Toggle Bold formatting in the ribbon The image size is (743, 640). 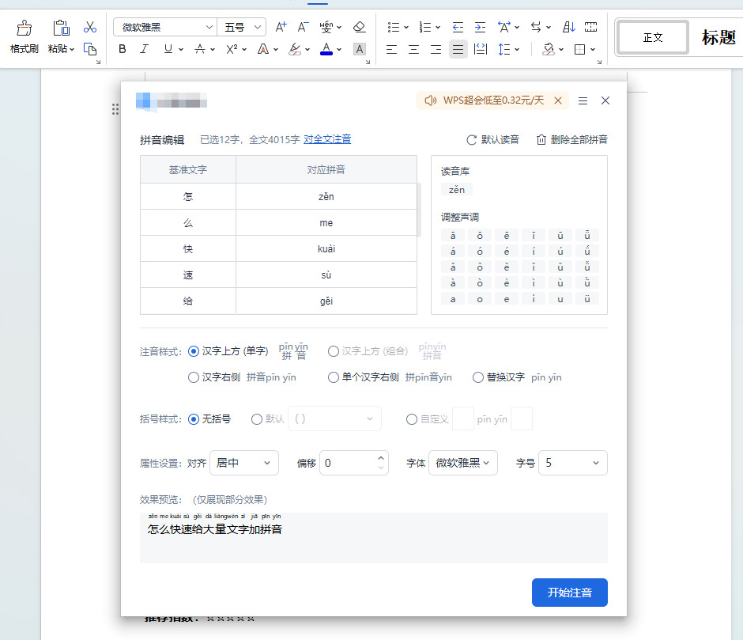coord(123,49)
